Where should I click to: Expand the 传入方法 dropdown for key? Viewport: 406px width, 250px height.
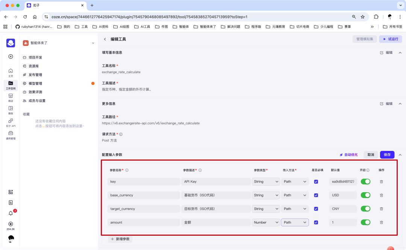tap(295, 181)
